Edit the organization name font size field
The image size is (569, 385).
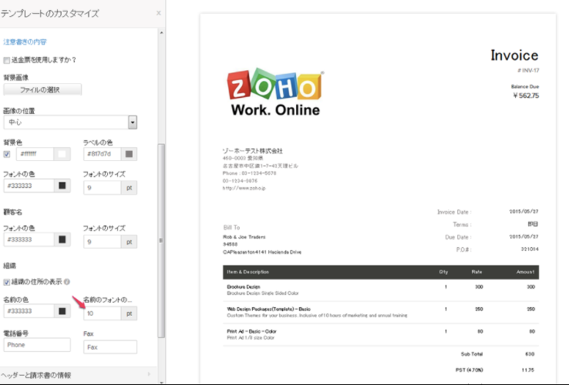(x=102, y=313)
